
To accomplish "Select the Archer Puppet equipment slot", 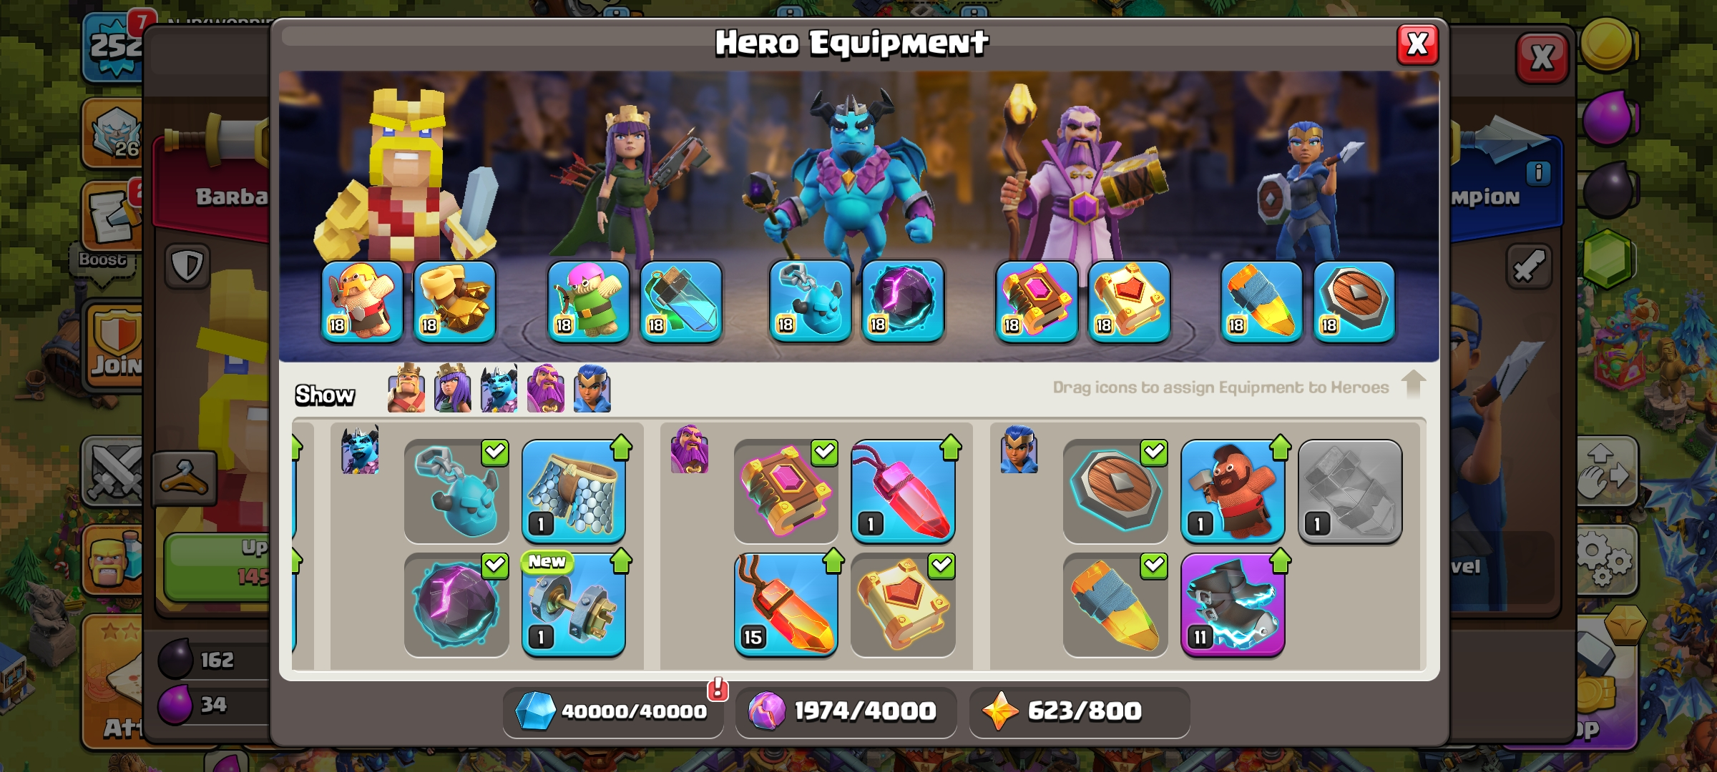I will click(x=589, y=302).
